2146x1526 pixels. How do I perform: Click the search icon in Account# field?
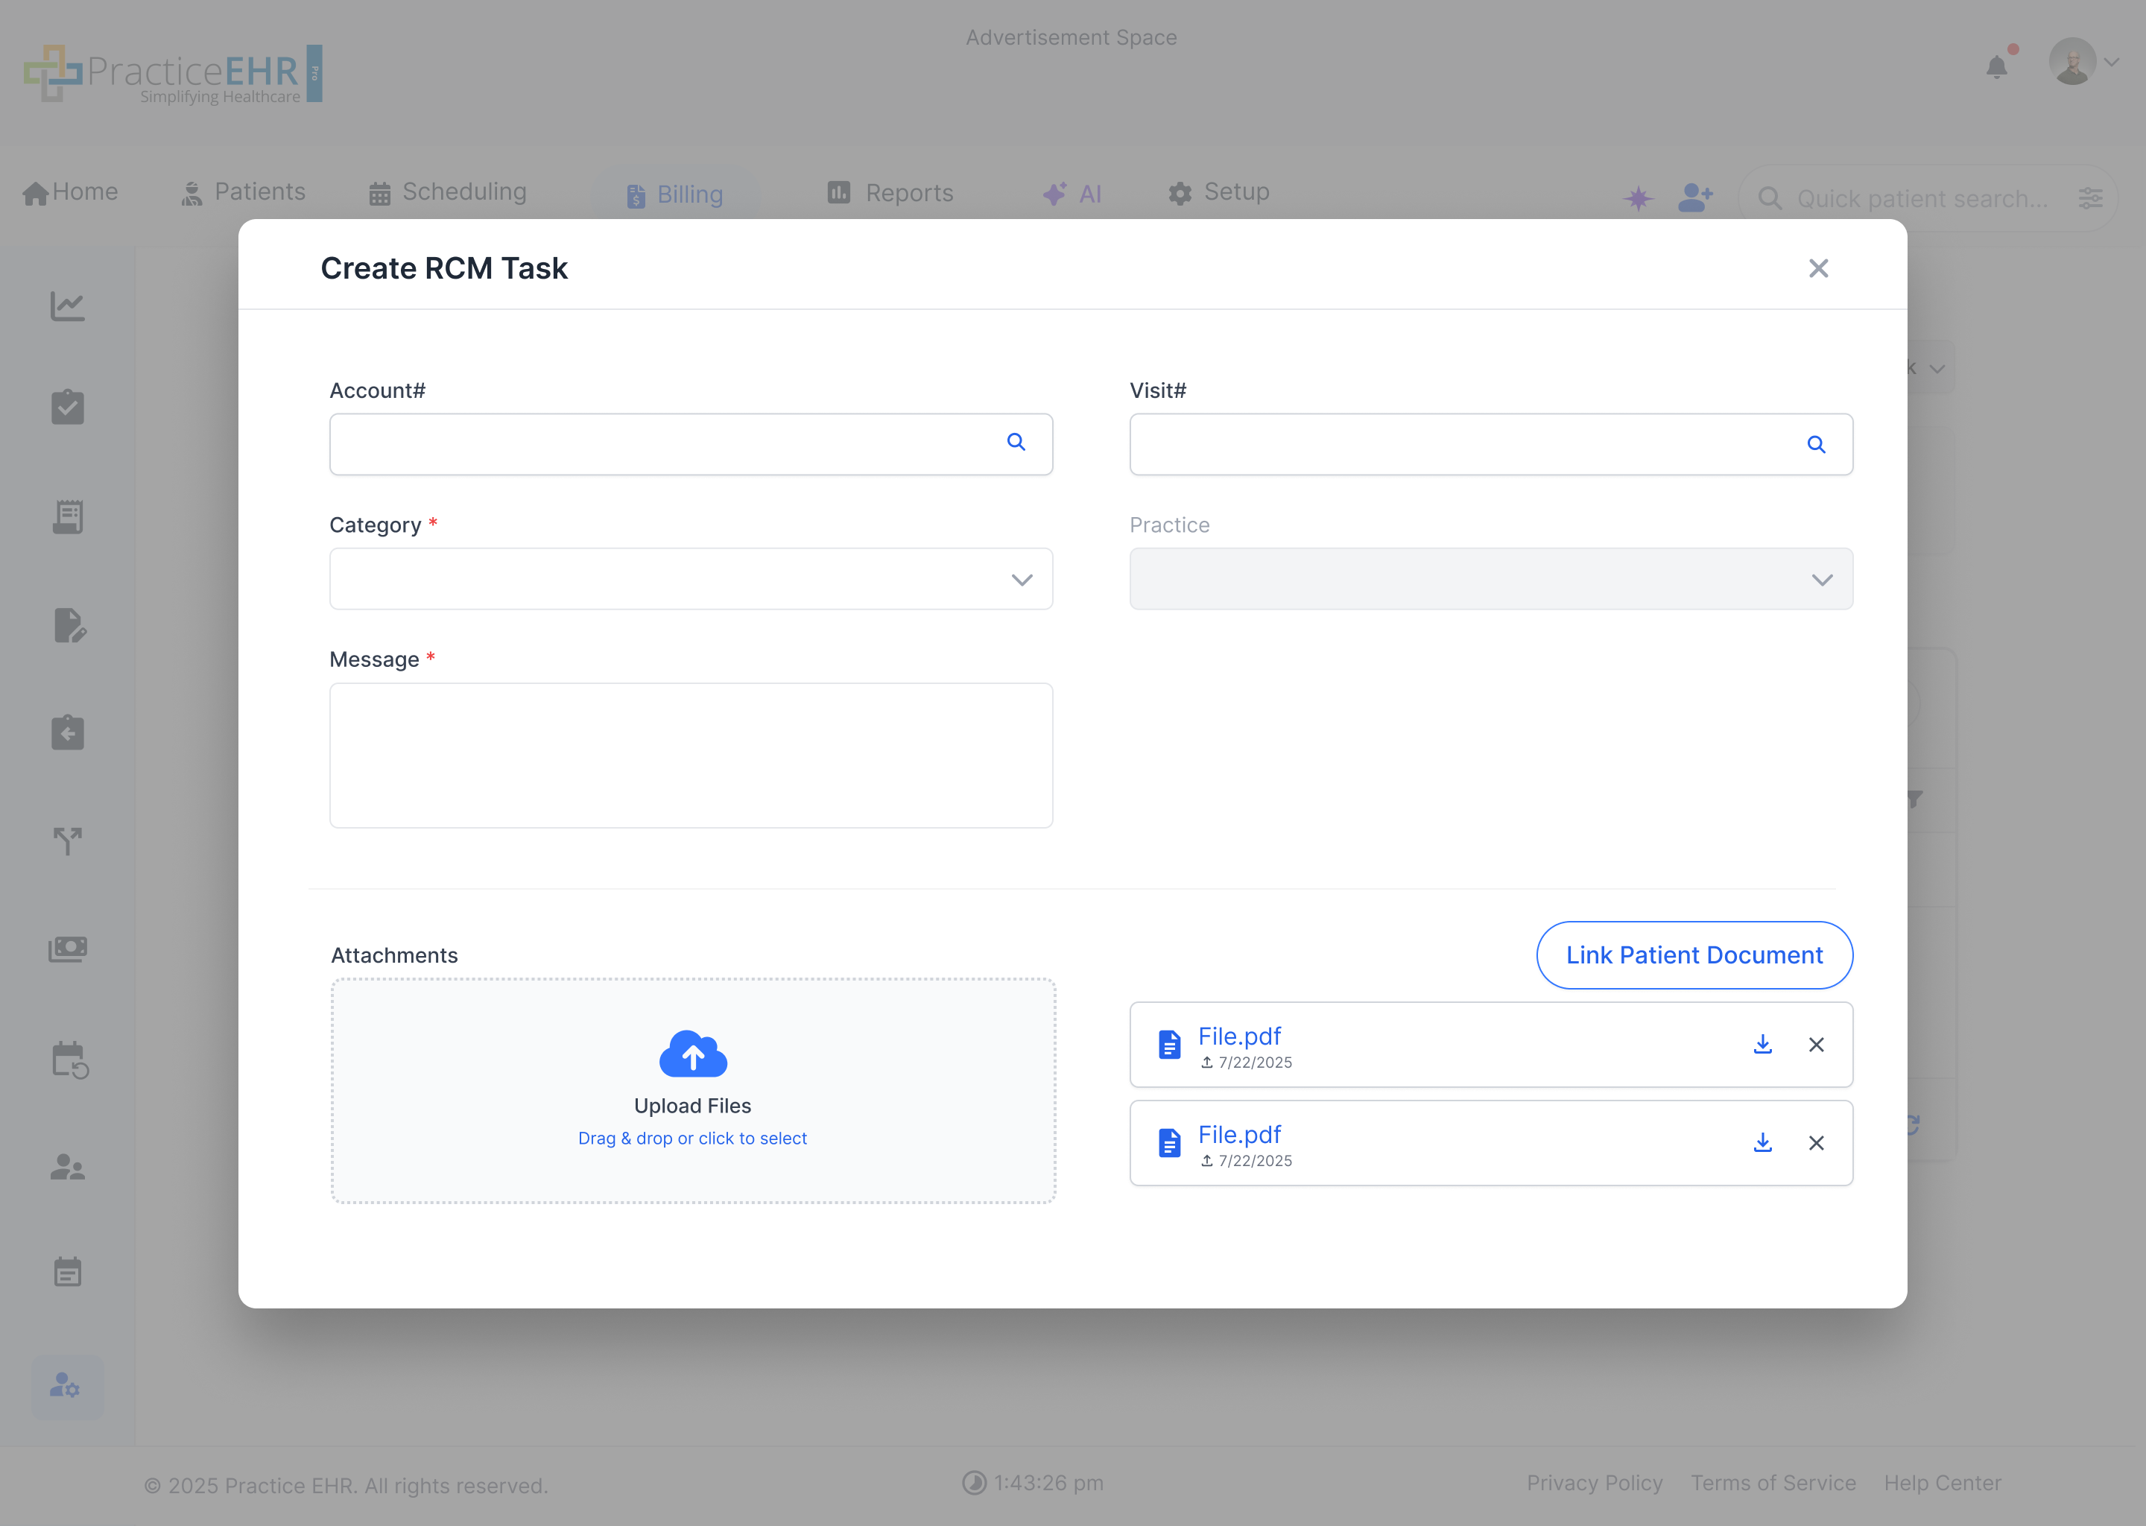pos(1016,442)
